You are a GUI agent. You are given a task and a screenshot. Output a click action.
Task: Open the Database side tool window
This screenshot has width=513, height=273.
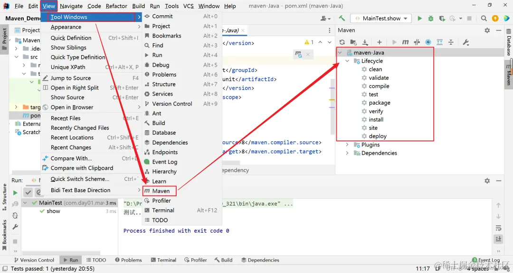click(509, 42)
